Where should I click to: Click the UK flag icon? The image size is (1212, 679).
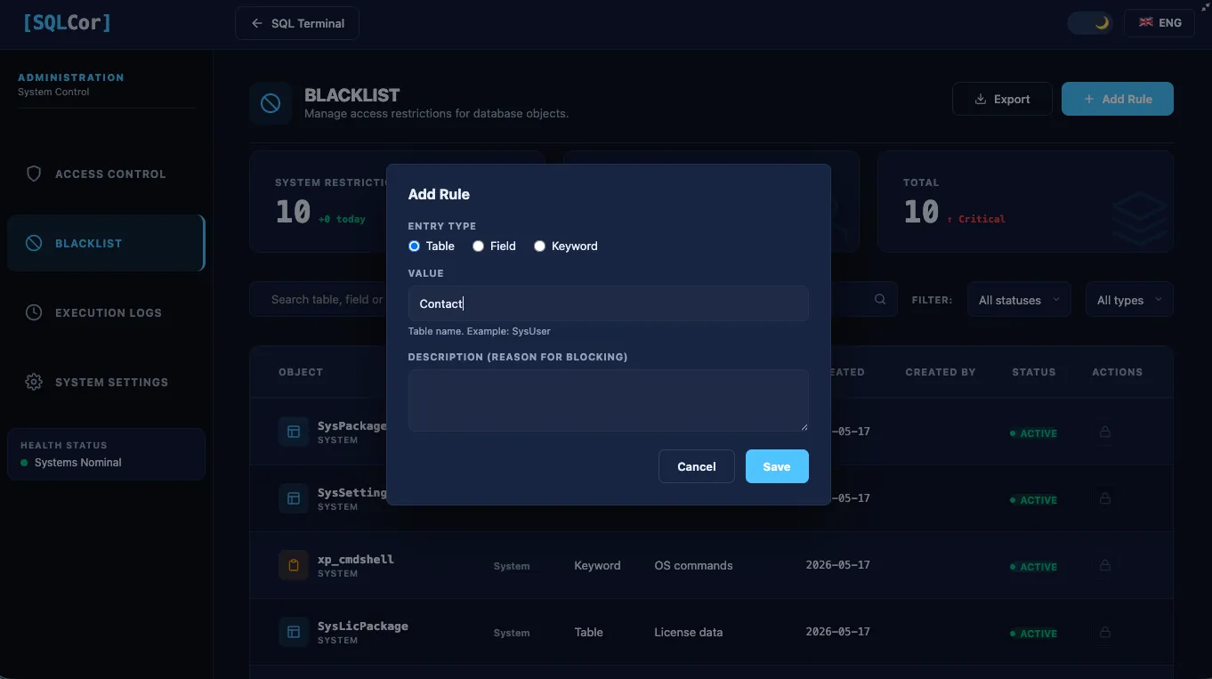[1146, 22]
